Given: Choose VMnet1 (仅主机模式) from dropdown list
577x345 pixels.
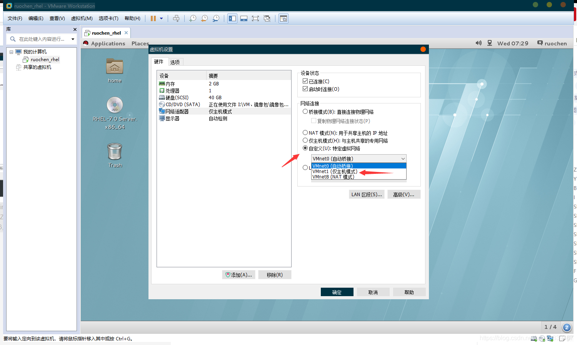Looking at the screenshot, I should [359, 172].
